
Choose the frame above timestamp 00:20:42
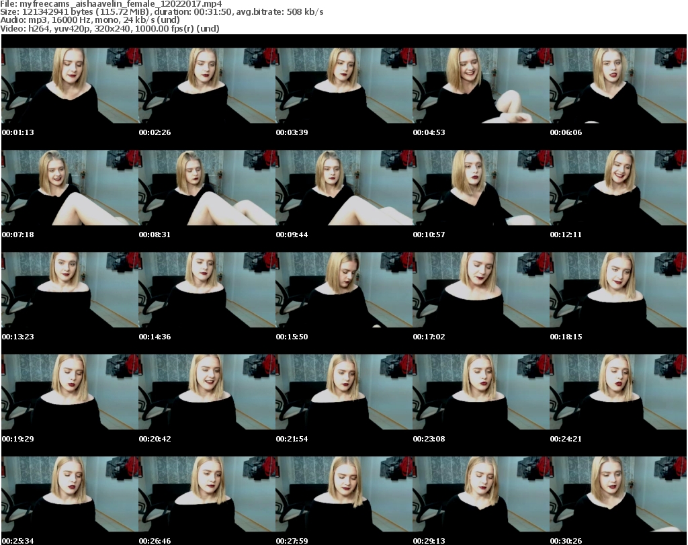pyautogui.click(x=207, y=392)
